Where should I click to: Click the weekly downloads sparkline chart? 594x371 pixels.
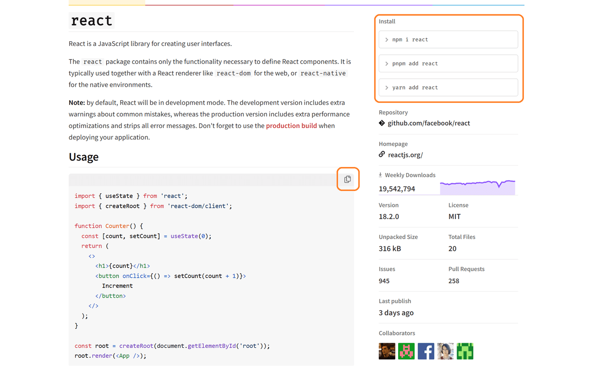point(478,187)
